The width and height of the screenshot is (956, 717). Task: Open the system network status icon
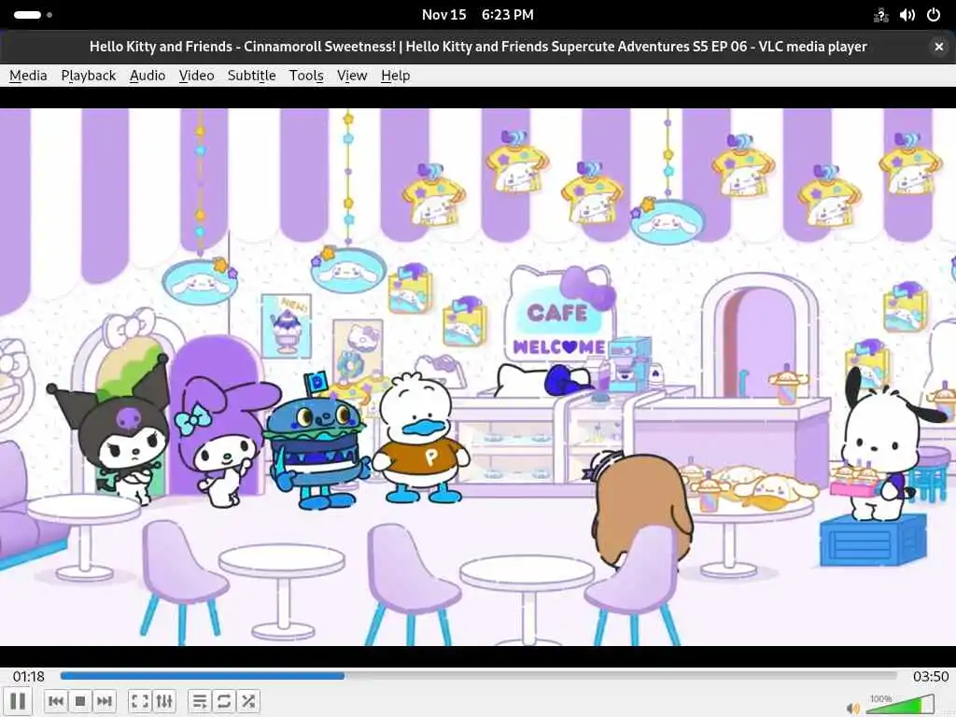(x=880, y=15)
